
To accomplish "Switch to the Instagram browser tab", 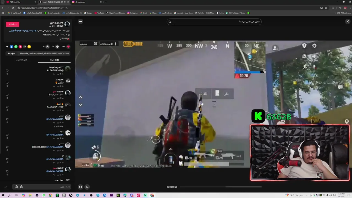I will 87,2.
